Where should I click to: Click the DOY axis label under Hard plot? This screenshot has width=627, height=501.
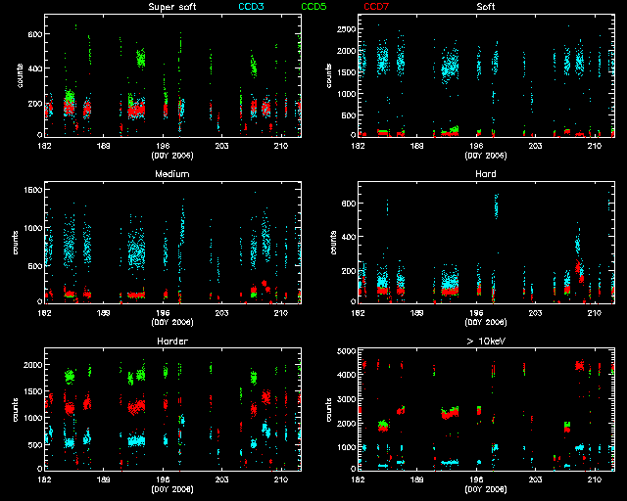[486, 322]
